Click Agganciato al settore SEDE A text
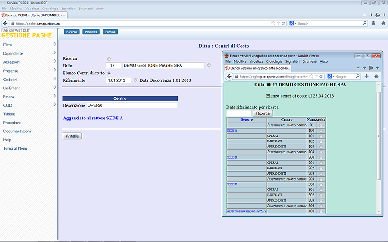 tap(93, 118)
